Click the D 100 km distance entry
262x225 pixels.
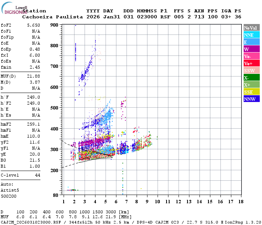click(20, 212)
